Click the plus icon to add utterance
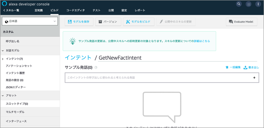This screenshot has height=128, width=264. tap(254, 77)
